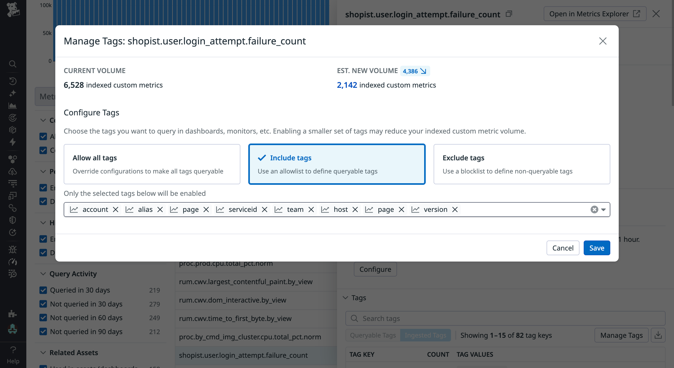Save the tag configuration
674x368 pixels.
point(597,248)
